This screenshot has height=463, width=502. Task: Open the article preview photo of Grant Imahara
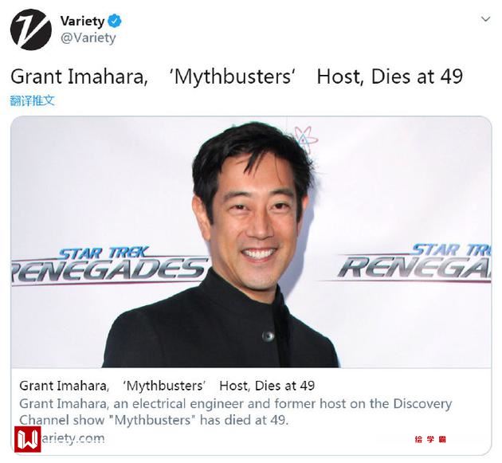coord(251,242)
